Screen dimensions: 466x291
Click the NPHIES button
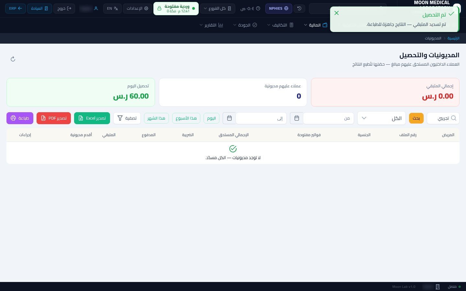pos(279,8)
